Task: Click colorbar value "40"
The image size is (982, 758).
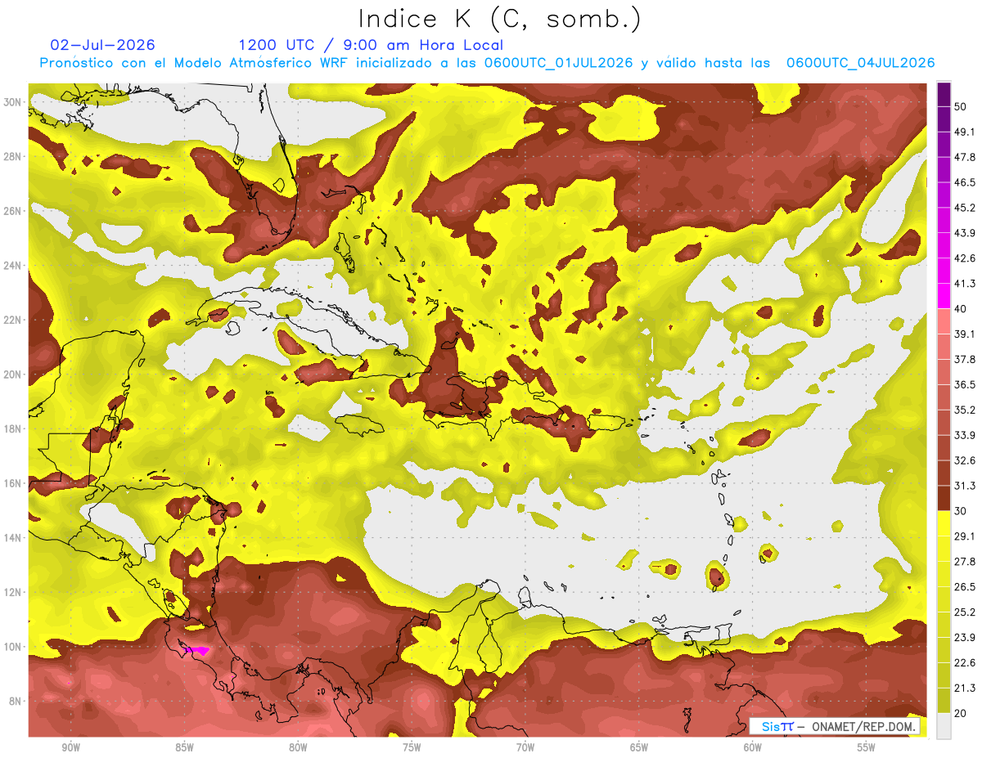Action: click(x=961, y=308)
